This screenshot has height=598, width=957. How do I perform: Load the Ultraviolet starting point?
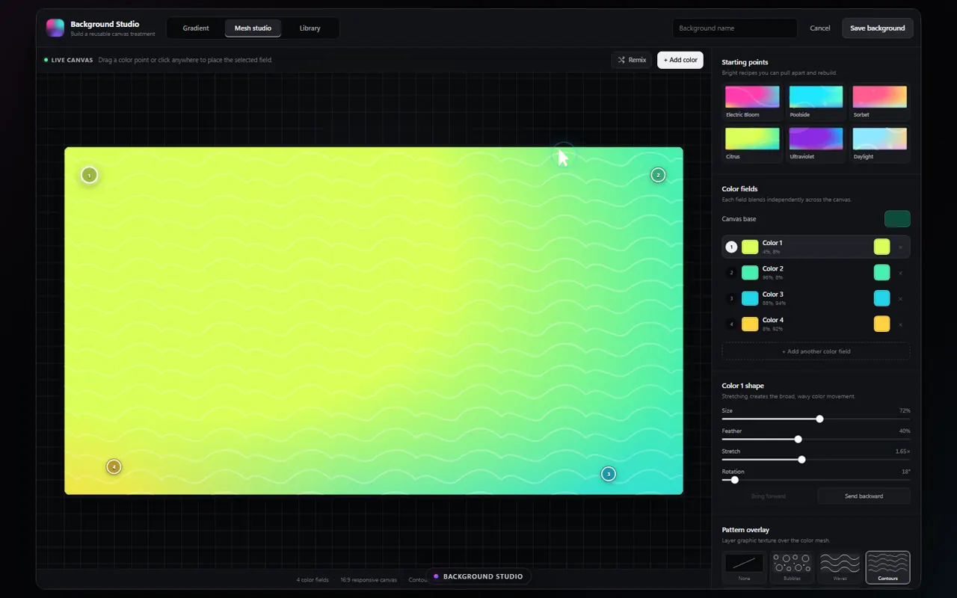[x=816, y=144]
